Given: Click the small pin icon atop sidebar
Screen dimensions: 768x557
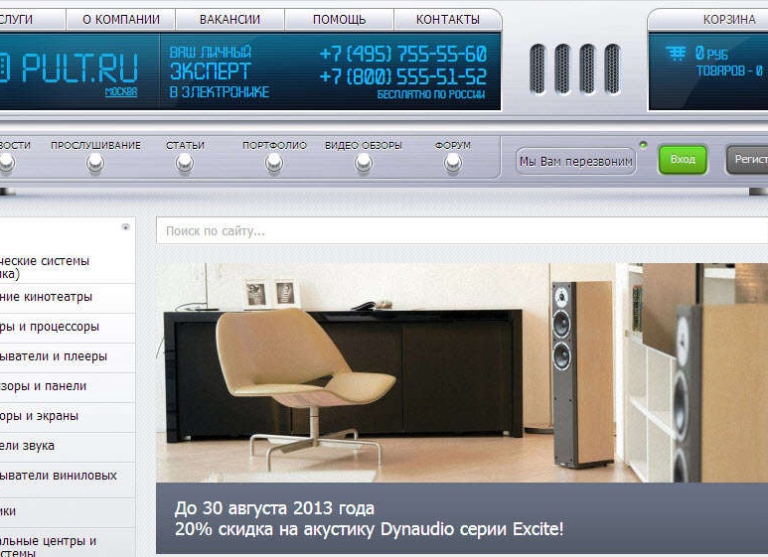Looking at the screenshot, I should pyautogui.click(x=125, y=227).
